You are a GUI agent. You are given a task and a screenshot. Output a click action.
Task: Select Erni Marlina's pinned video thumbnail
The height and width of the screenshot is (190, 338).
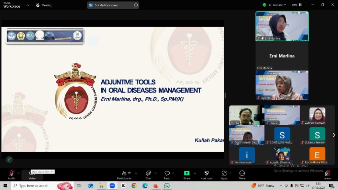[x=282, y=26]
